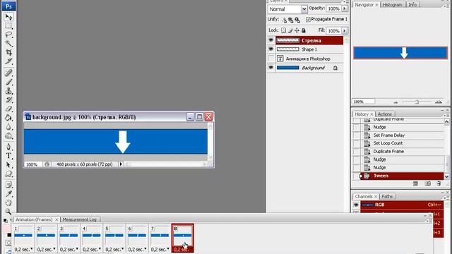
Task: Click Unify layer visibility icon
Action: pos(290,20)
